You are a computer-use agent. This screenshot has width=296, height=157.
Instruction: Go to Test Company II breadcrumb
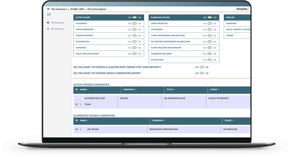click(59, 9)
